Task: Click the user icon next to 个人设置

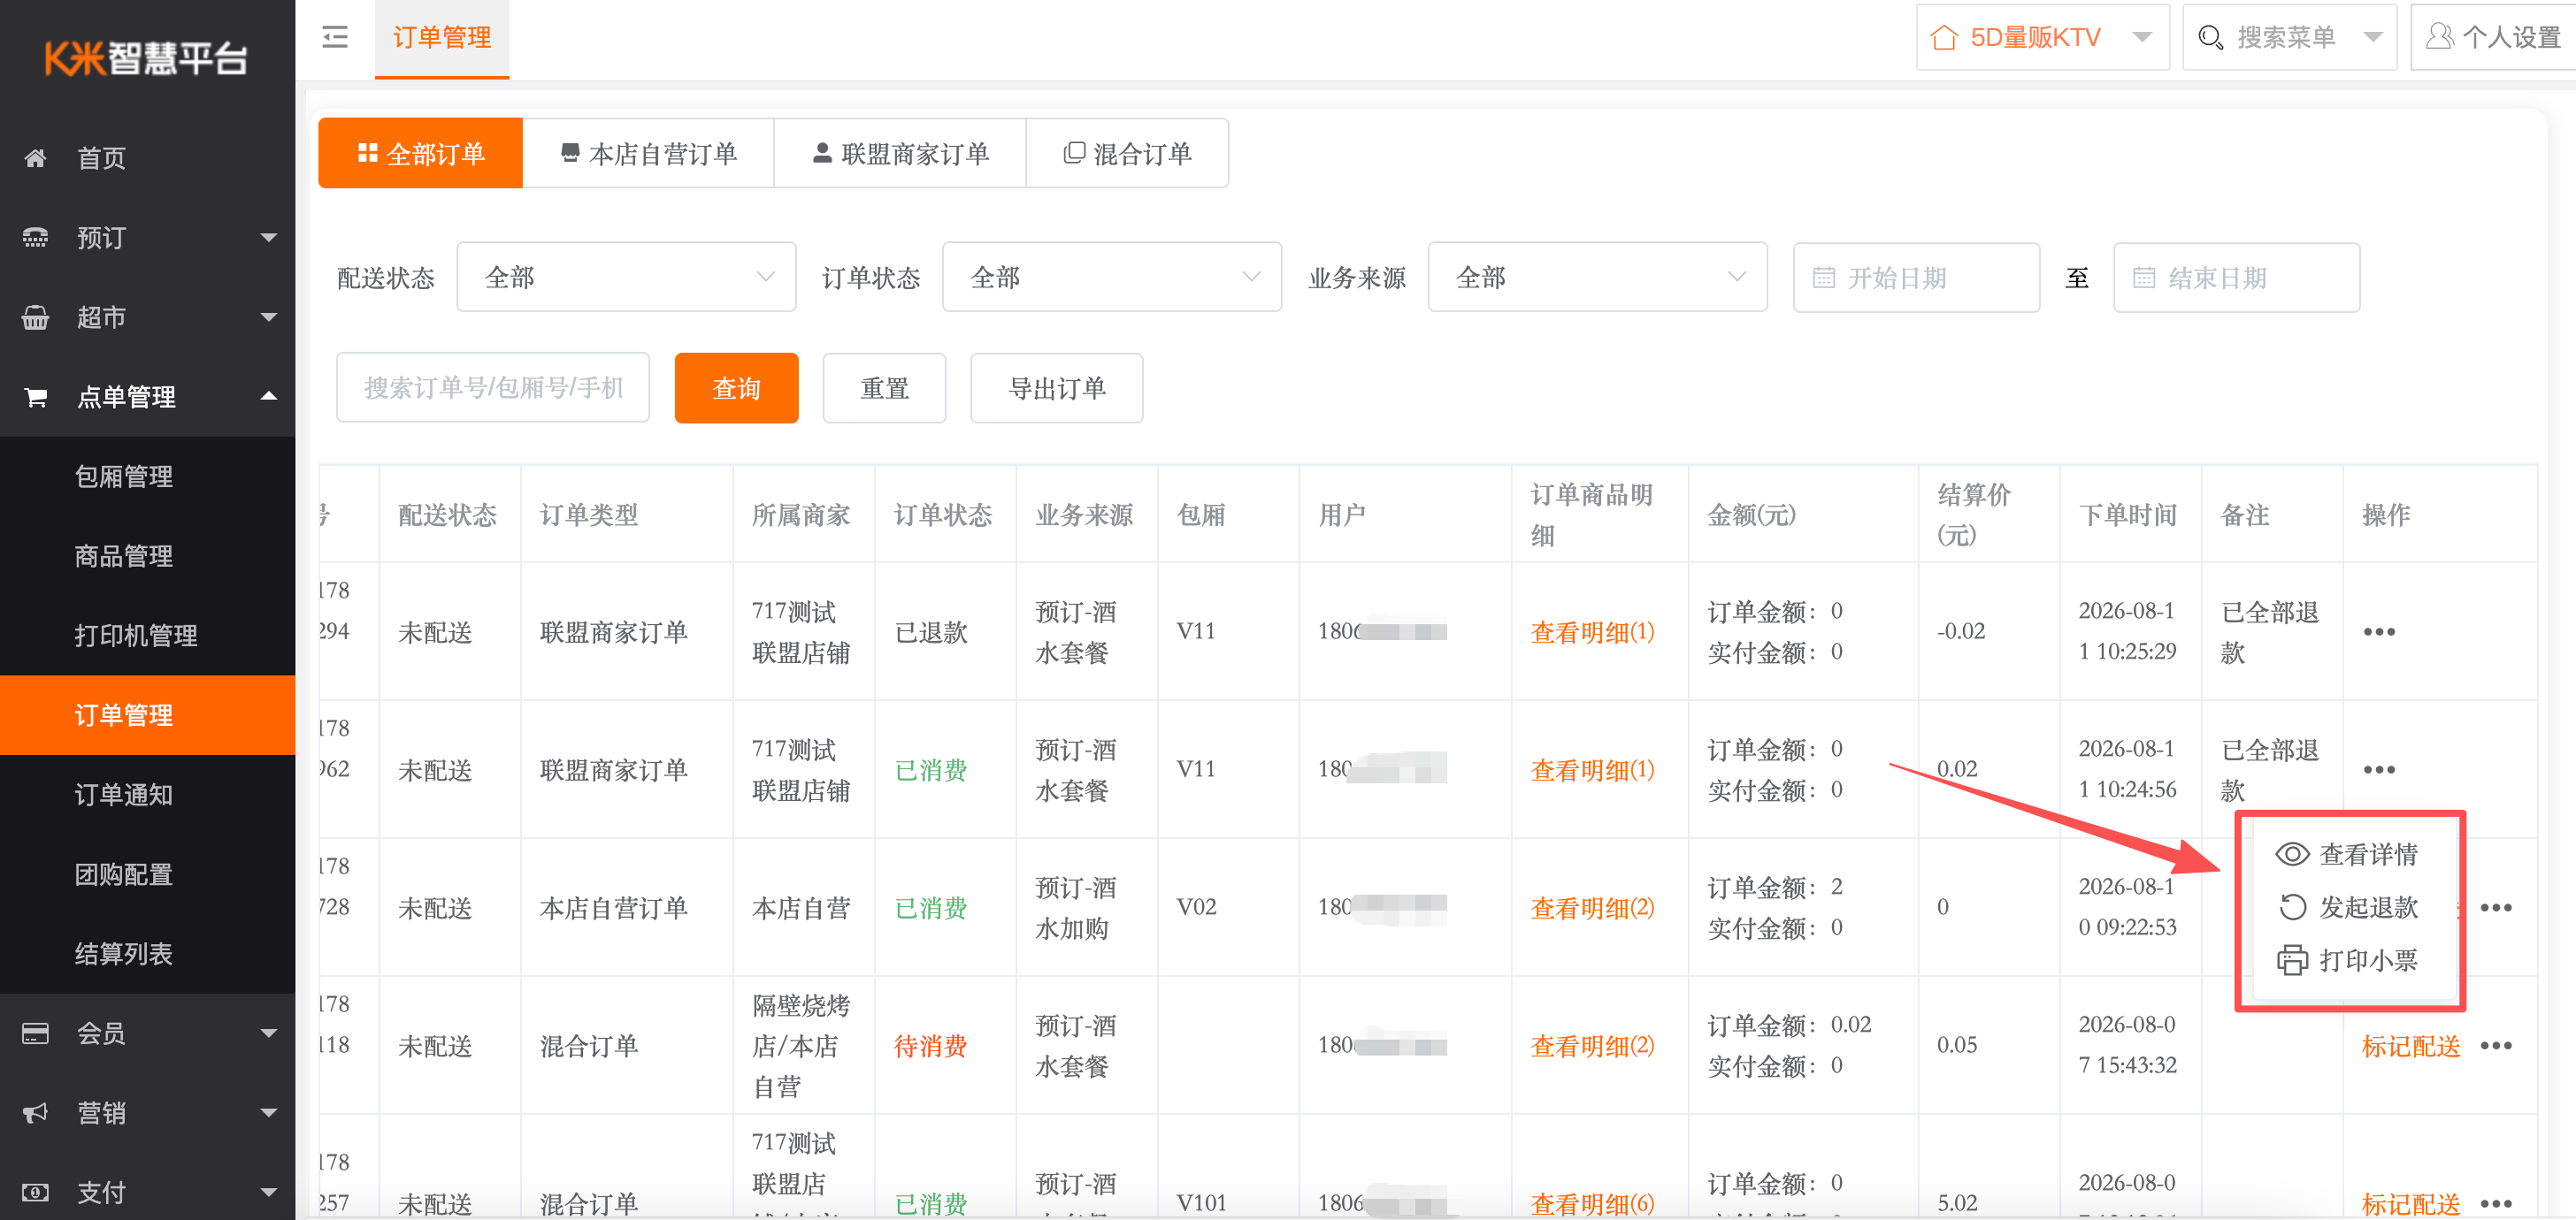Action: 2439,37
